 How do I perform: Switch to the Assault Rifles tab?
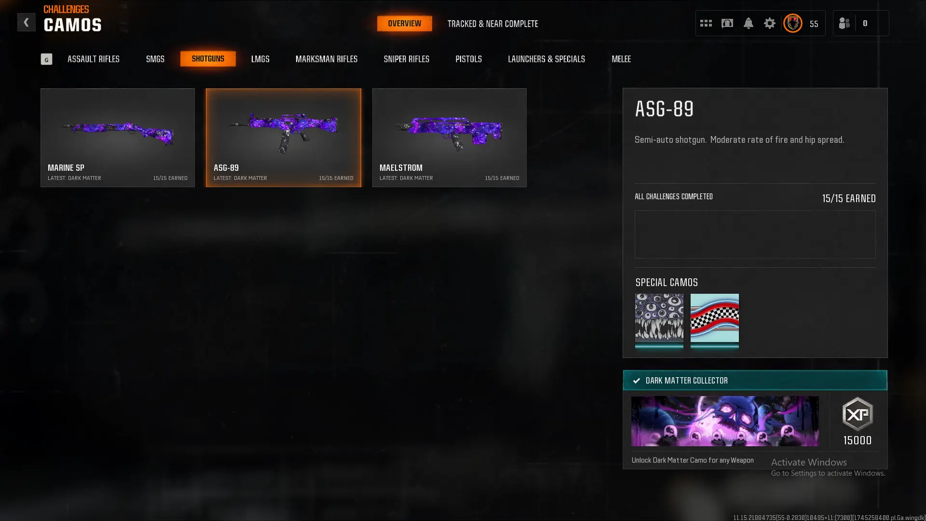(94, 59)
